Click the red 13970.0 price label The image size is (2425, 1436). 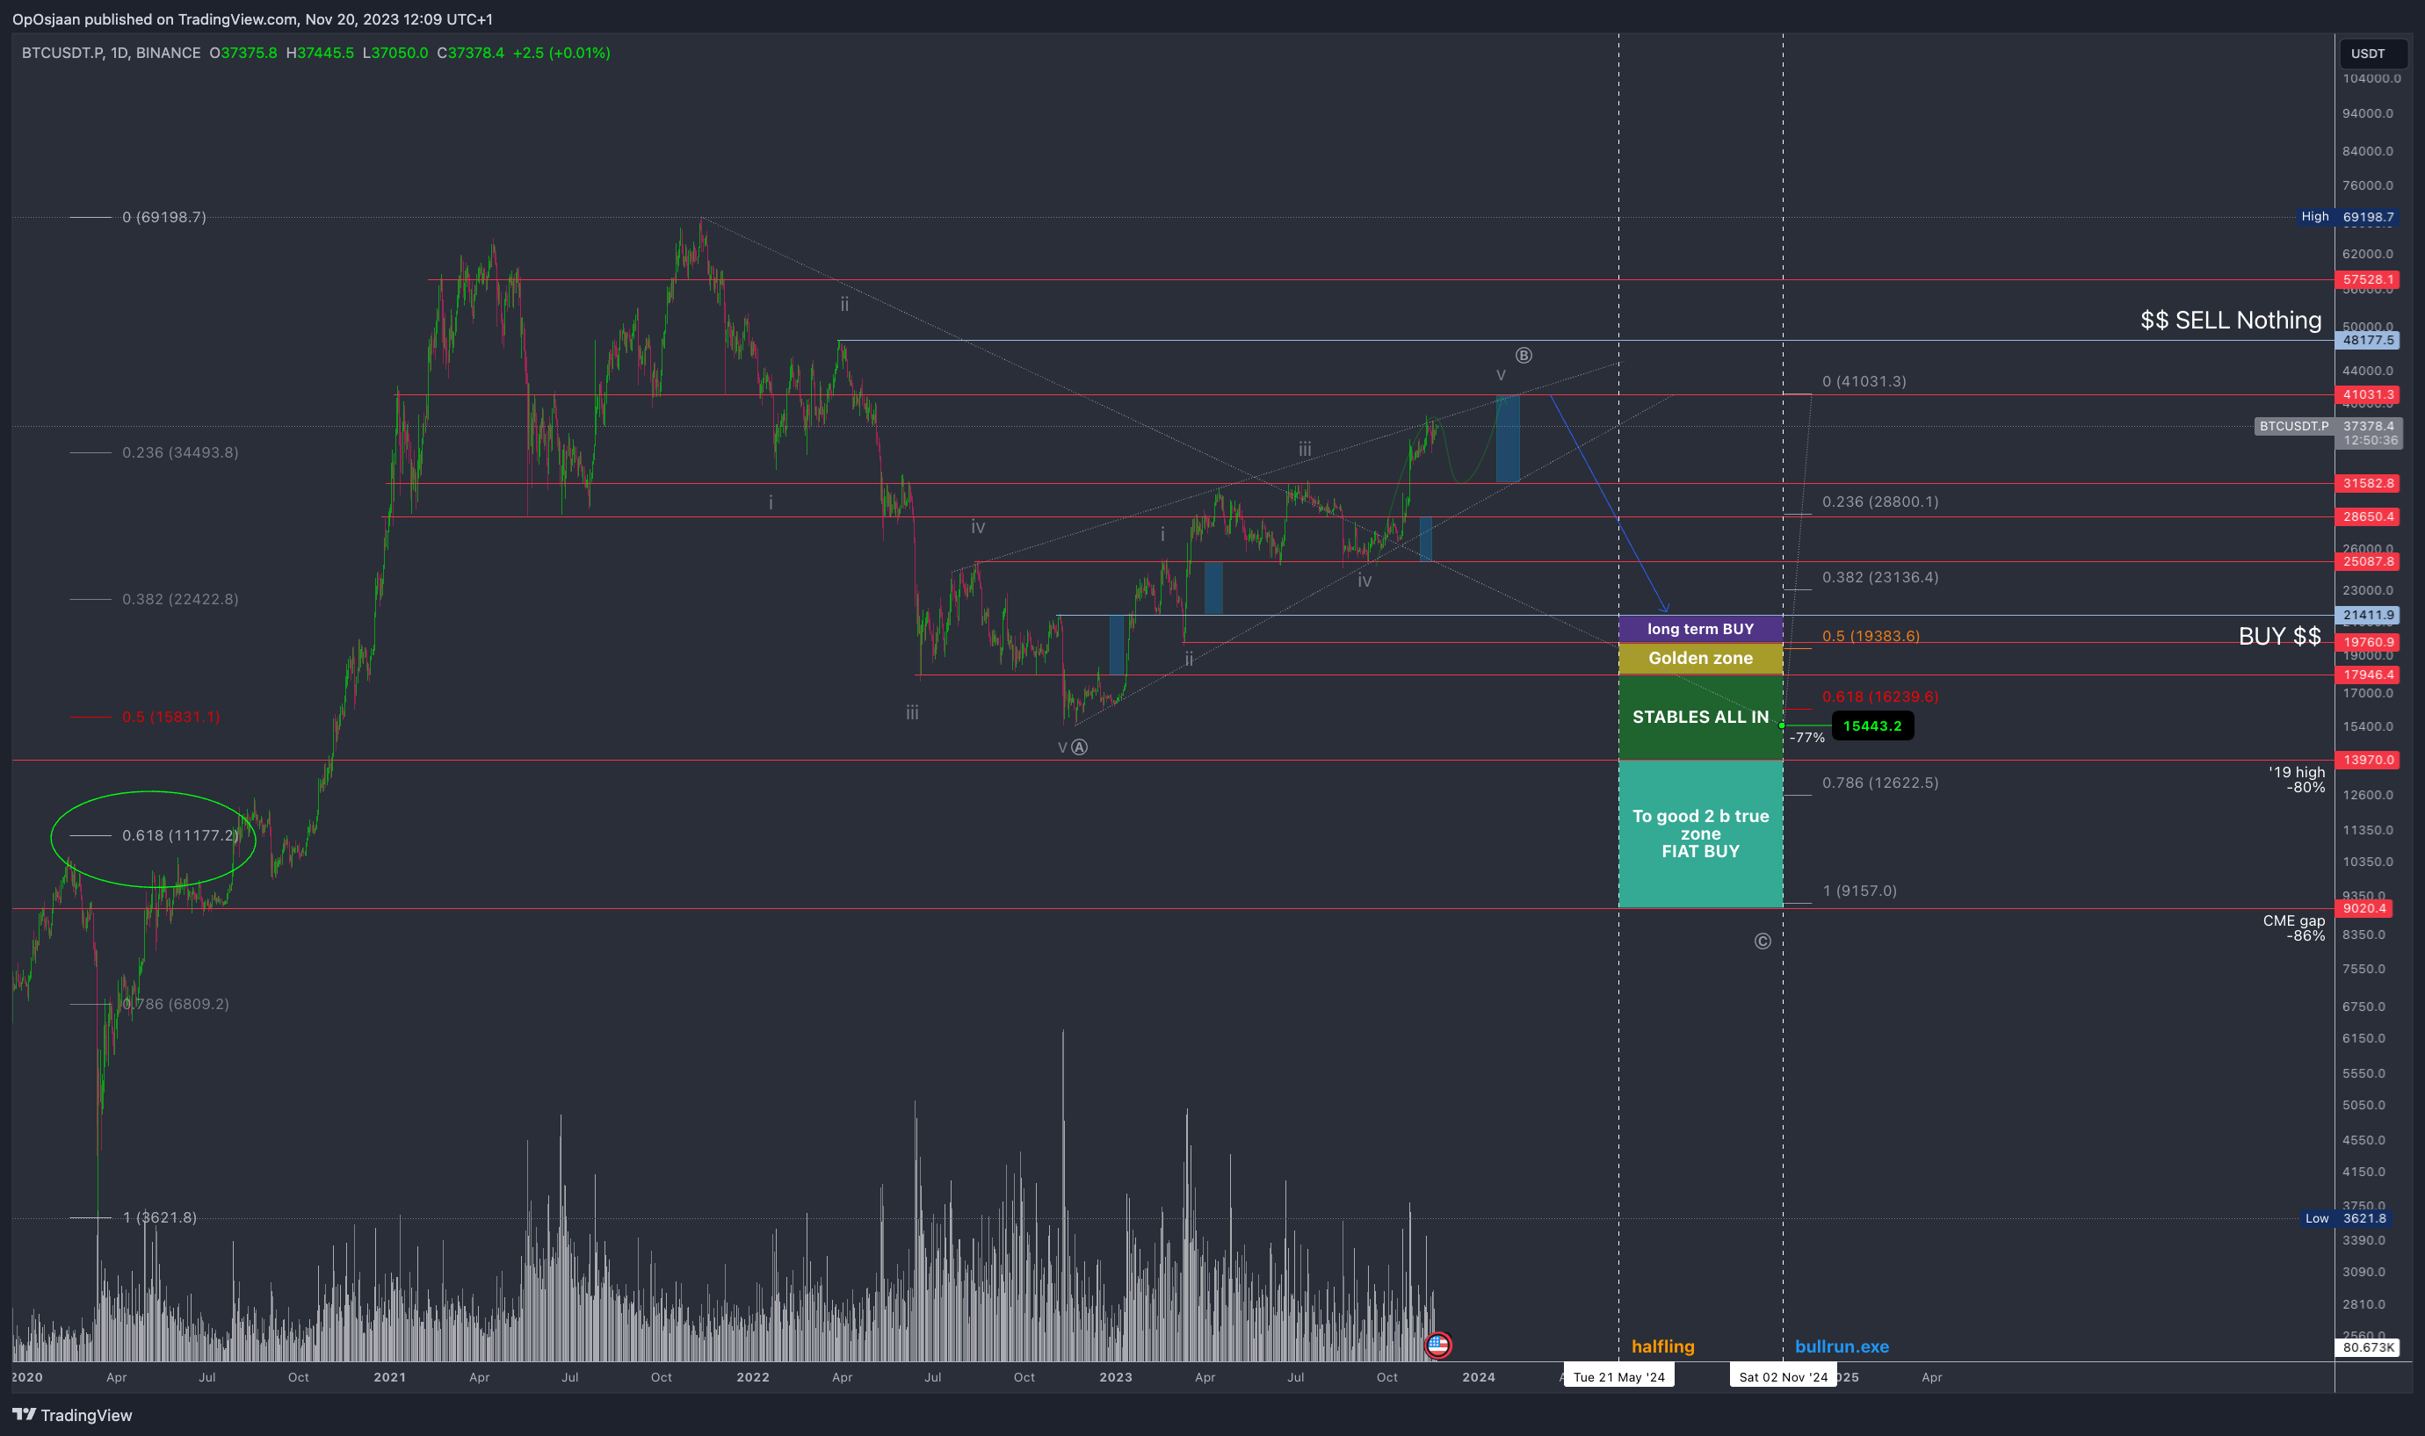[2368, 760]
